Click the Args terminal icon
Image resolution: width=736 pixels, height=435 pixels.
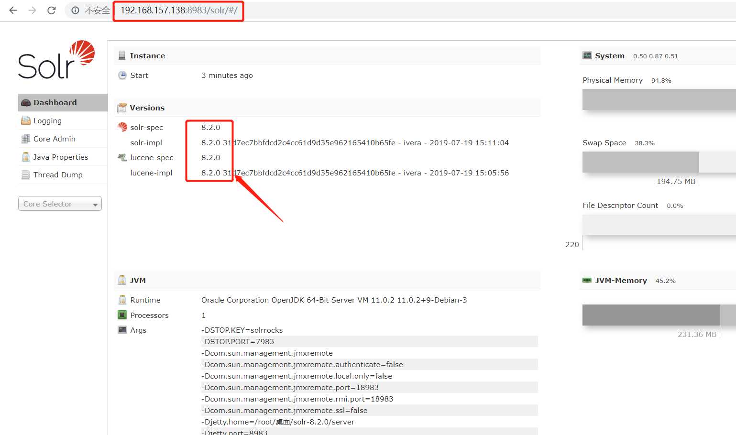pyautogui.click(x=122, y=330)
